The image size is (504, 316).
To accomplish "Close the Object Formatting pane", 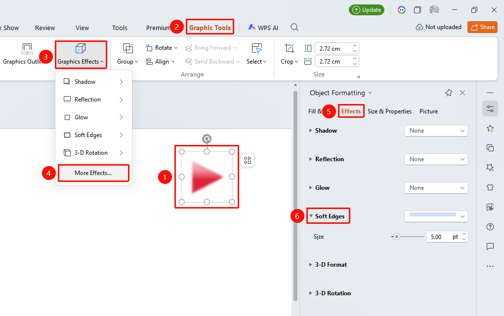I will (x=462, y=93).
